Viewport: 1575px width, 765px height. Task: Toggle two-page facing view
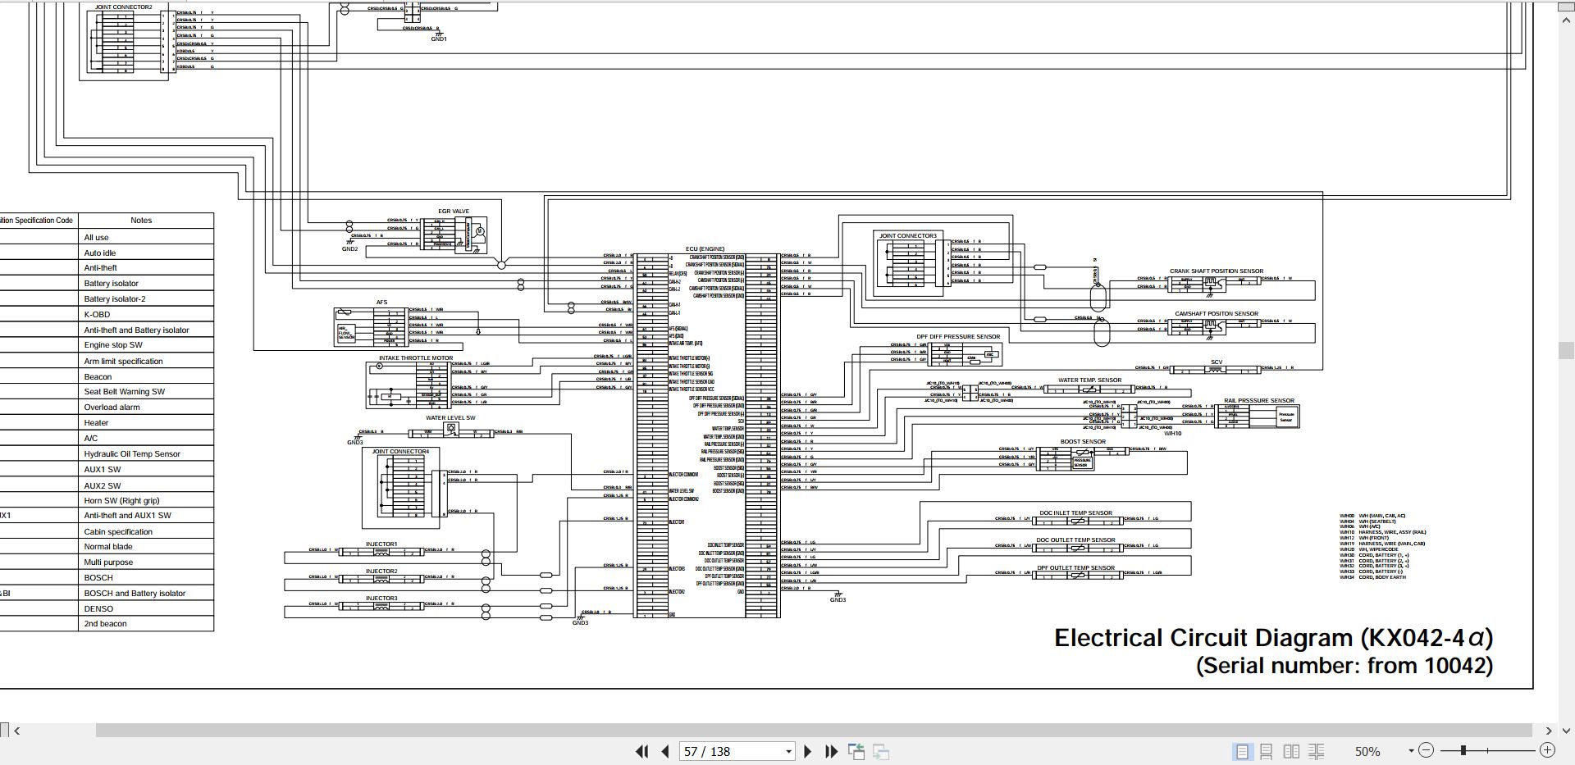pyautogui.click(x=1291, y=751)
